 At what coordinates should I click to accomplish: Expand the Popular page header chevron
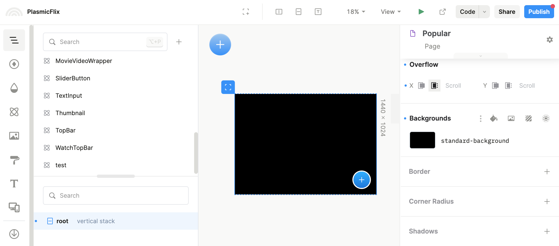[481, 56]
